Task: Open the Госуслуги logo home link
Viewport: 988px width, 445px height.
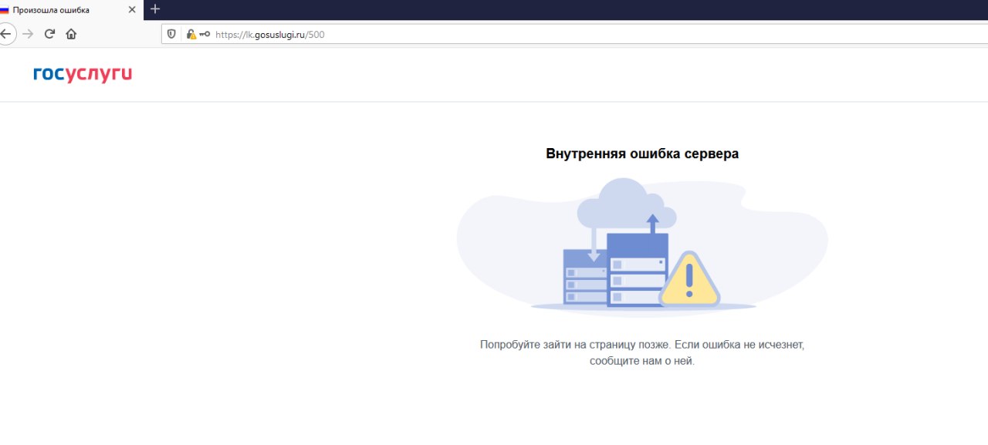Action: tap(83, 74)
